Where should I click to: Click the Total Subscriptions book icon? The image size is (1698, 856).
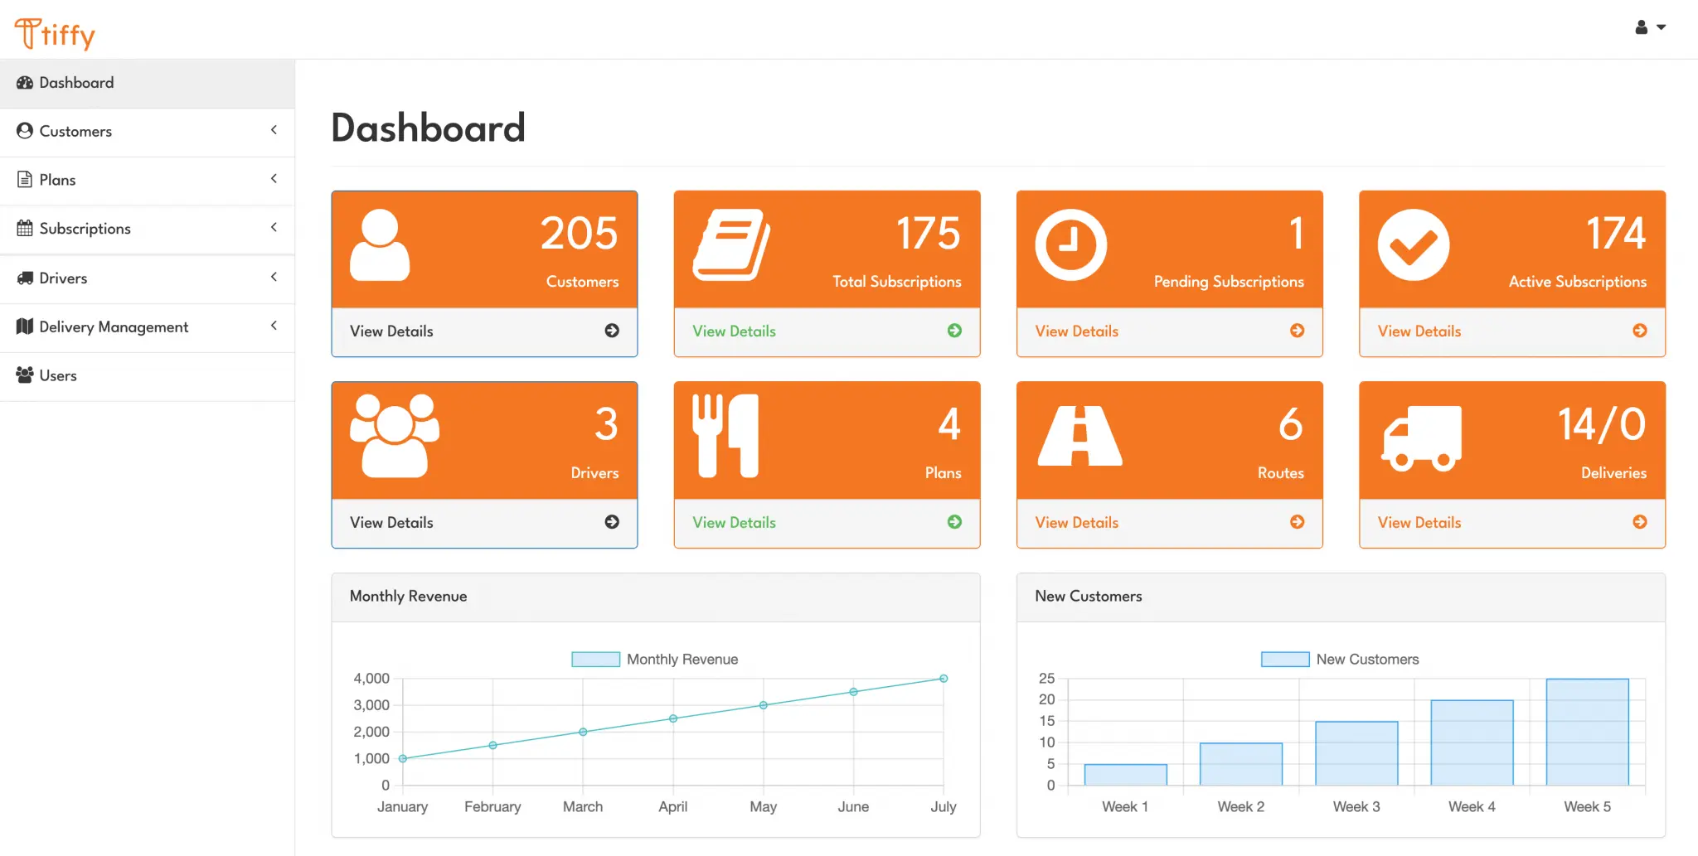coord(731,245)
